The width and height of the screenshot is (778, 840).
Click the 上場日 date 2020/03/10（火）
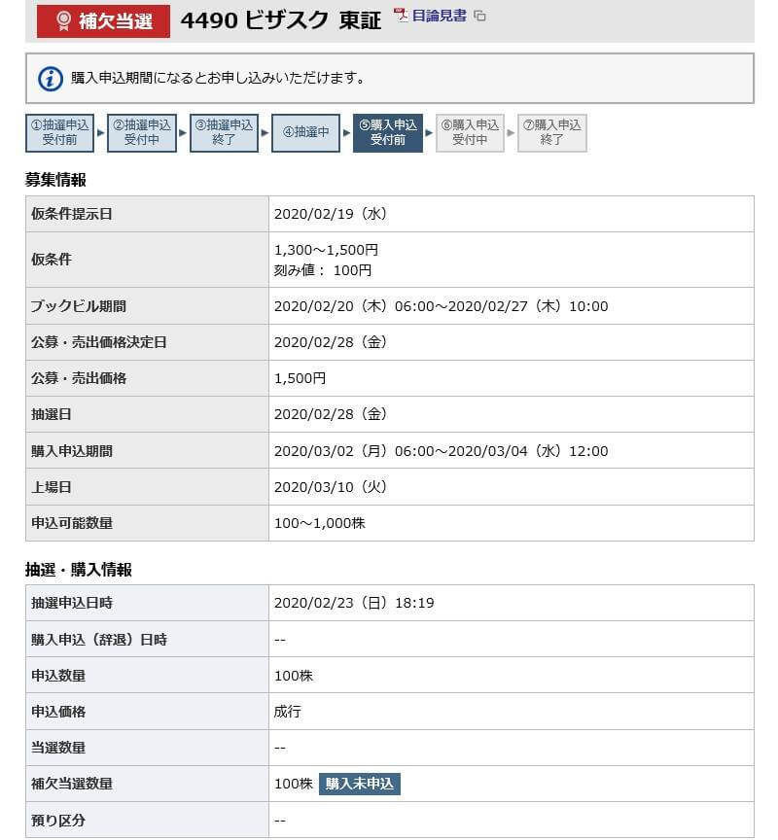tap(331, 487)
